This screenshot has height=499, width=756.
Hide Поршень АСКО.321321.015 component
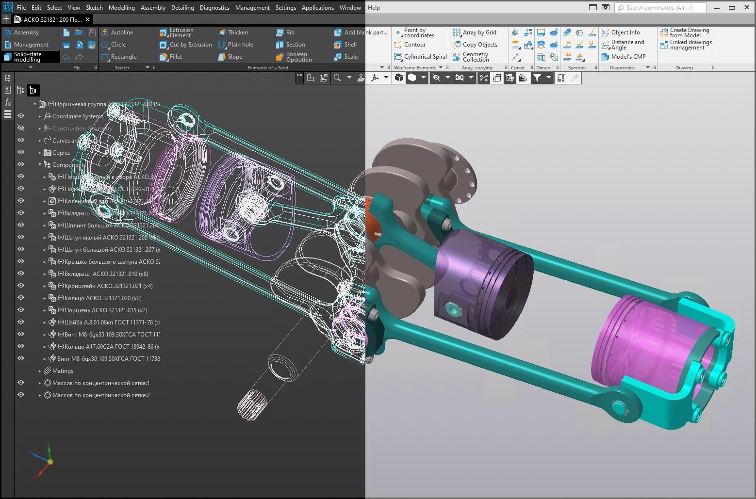(x=21, y=310)
